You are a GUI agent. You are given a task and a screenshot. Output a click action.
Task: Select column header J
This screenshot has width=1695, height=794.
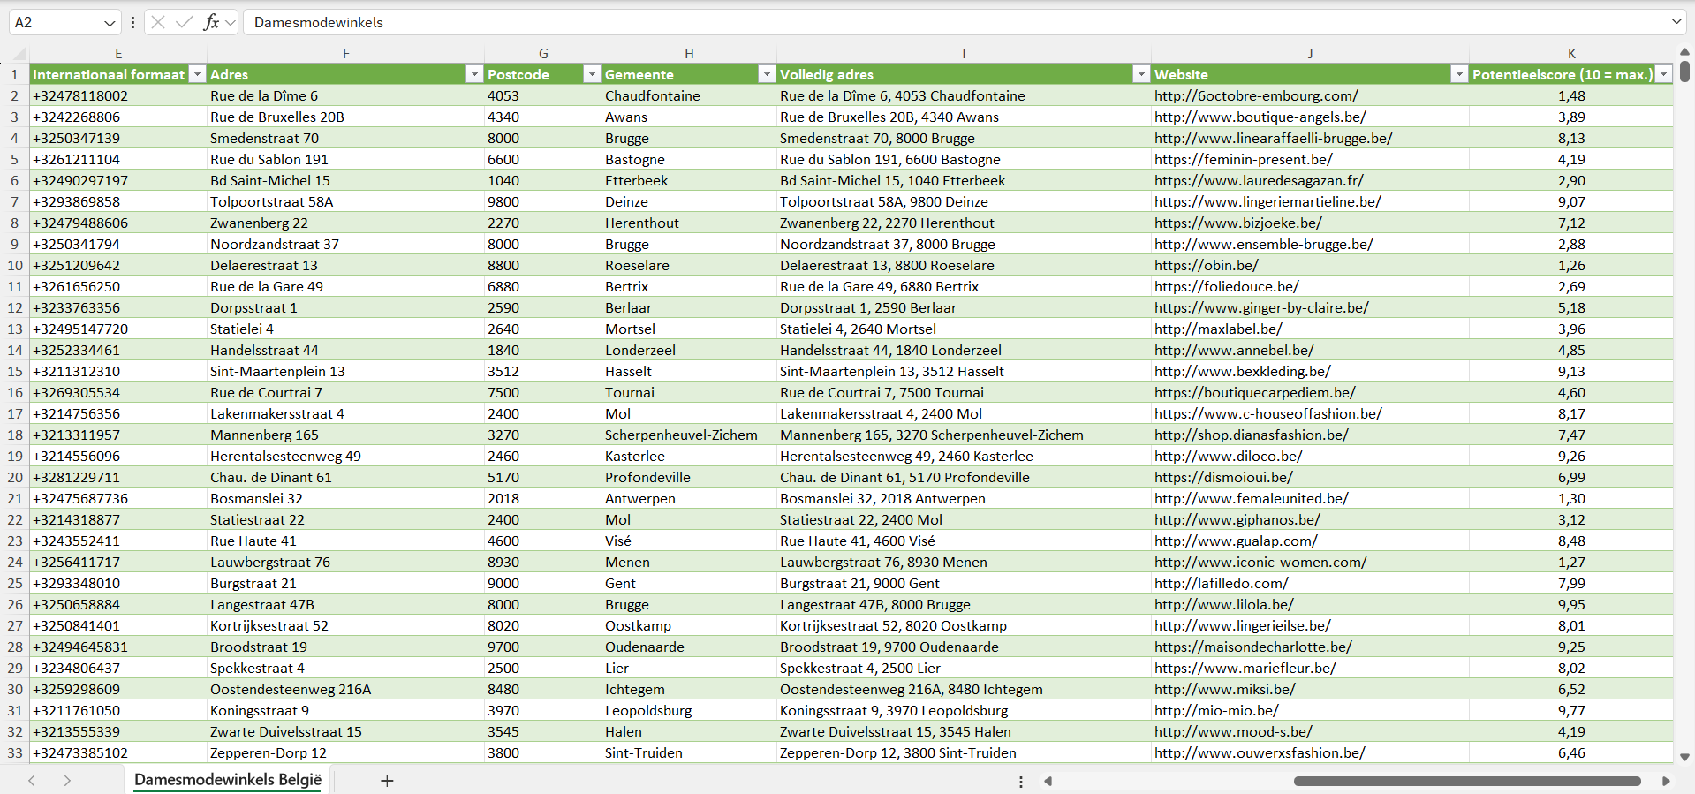pyautogui.click(x=1310, y=53)
